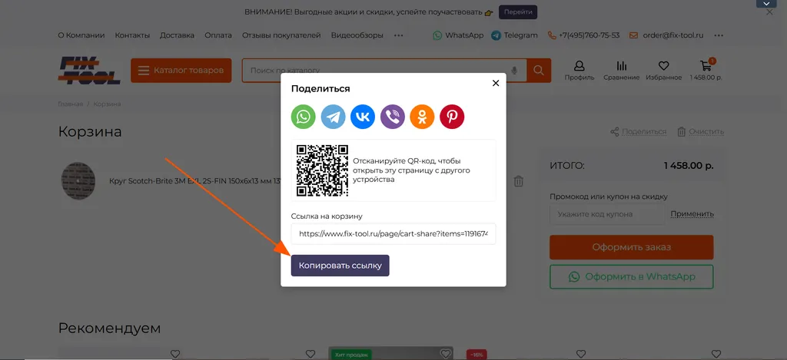Go to Главная breadcrumb link
Screen dimensions: 787x360
click(70, 104)
